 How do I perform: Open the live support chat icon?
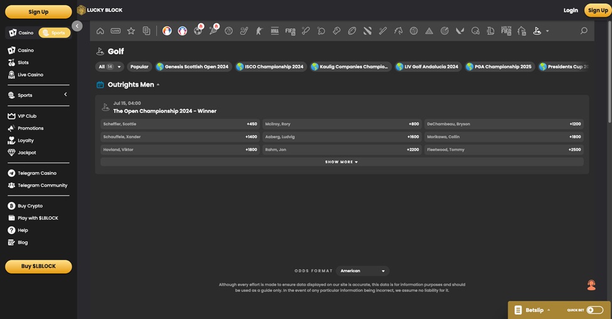point(591,285)
